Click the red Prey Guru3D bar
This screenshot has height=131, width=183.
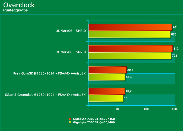click(107, 70)
